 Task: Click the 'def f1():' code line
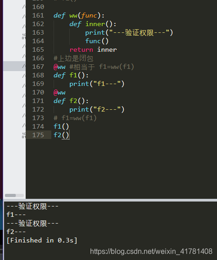point(71,76)
